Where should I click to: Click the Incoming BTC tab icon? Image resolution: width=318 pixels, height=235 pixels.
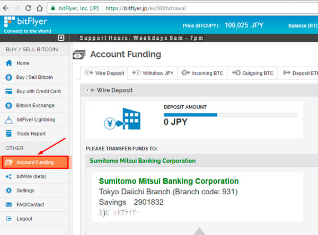[186, 73]
